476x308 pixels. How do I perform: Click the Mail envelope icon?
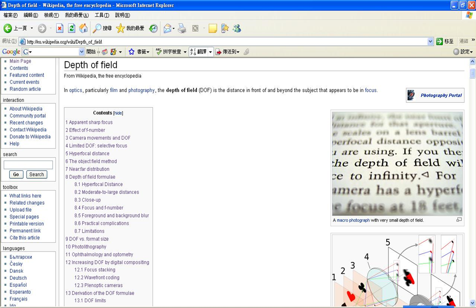pos(167,29)
